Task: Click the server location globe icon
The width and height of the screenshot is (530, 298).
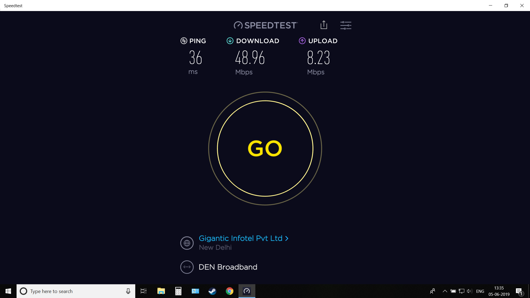Action: (187, 243)
